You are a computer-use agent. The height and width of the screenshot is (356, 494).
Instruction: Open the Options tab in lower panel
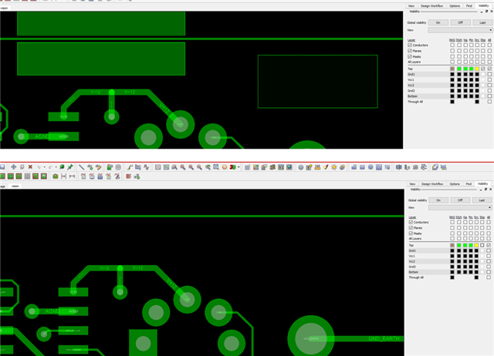click(x=455, y=184)
